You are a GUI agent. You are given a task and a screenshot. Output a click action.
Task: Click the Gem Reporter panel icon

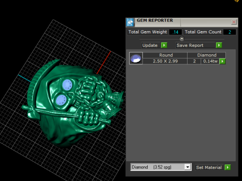point(130,23)
